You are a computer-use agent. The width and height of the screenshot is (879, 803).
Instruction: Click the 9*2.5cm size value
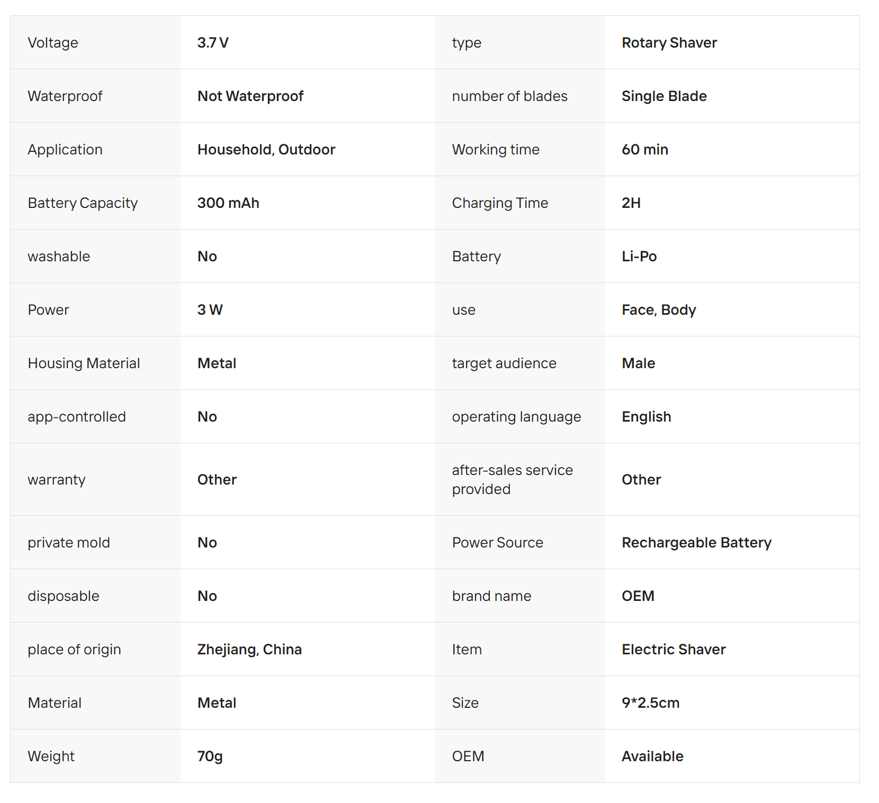coord(650,703)
